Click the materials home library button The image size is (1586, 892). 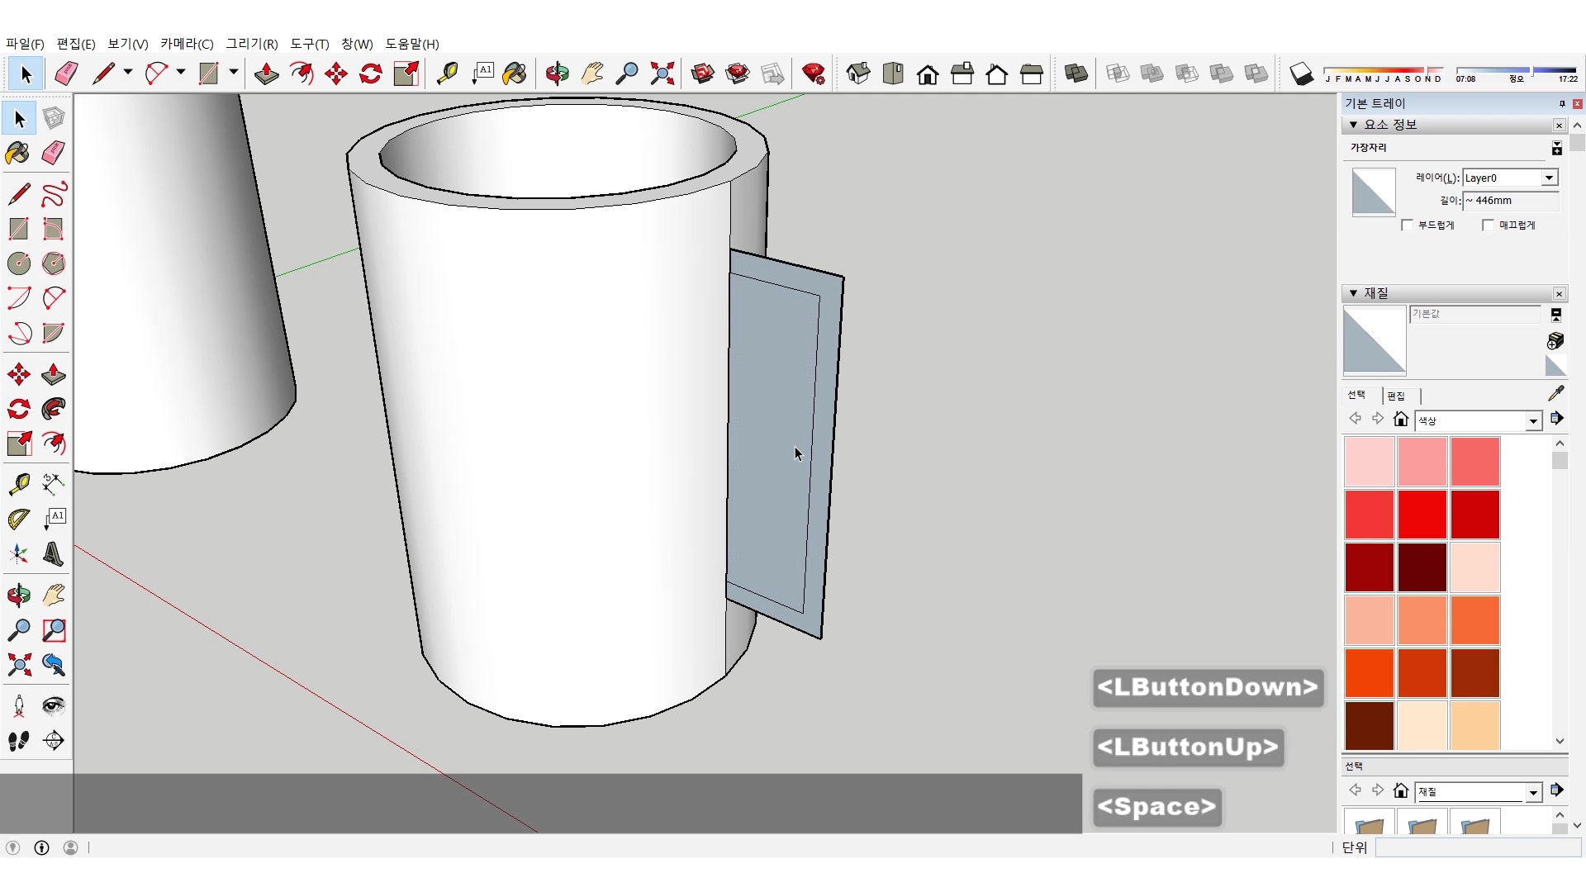pyautogui.click(x=1400, y=419)
